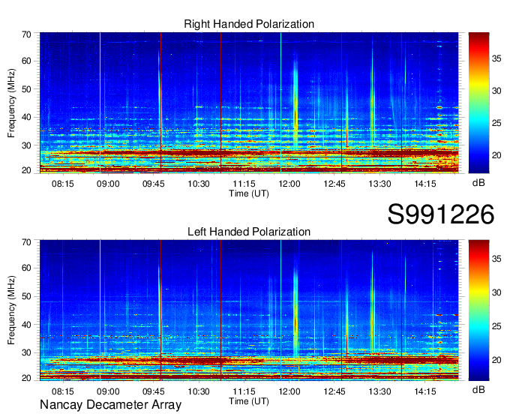Click the 'Nancay Decameter Array' caption
The width and height of the screenshot is (510, 414).
click(110, 404)
